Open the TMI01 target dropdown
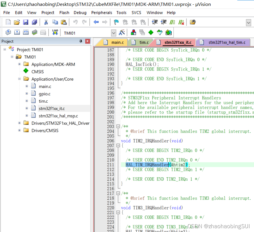The image size is (254, 232). coord(114,33)
